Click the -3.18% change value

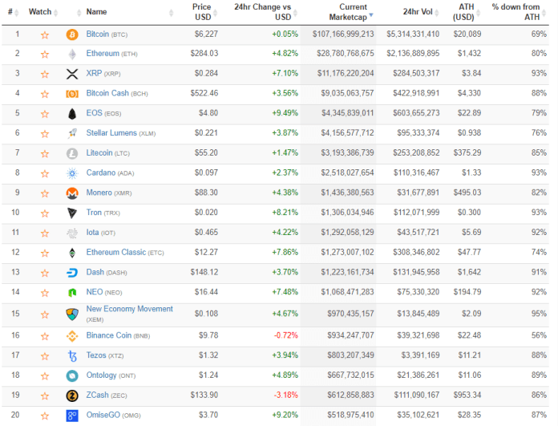pyautogui.click(x=285, y=395)
